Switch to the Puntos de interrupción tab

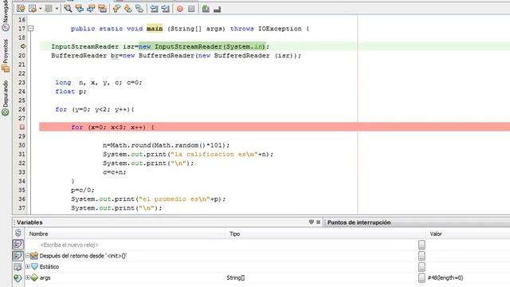pos(359,222)
